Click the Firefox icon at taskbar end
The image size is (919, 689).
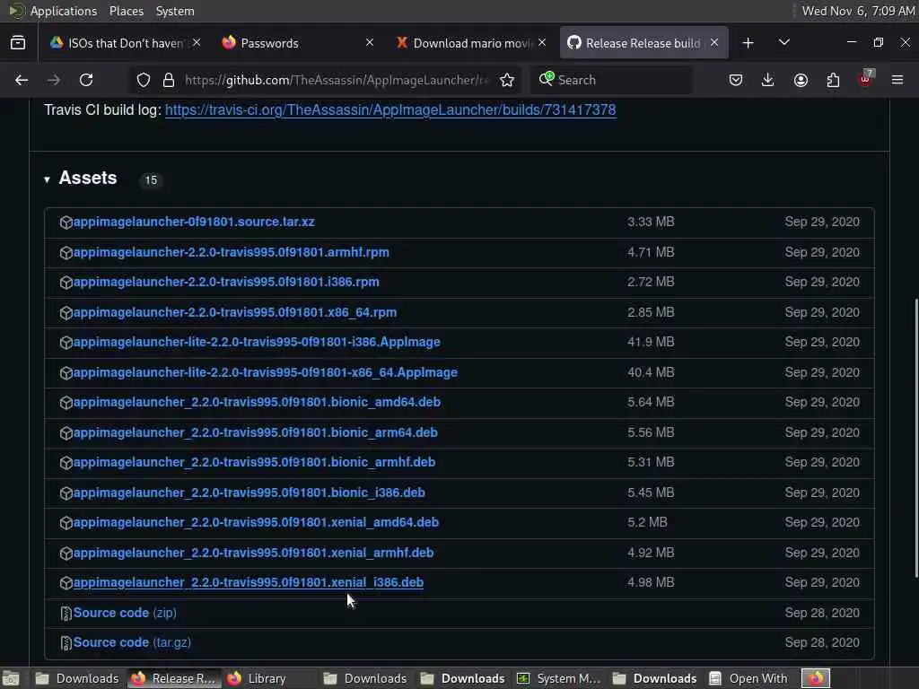(x=816, y=678)
